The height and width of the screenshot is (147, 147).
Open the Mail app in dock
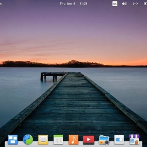click(43, 139)
